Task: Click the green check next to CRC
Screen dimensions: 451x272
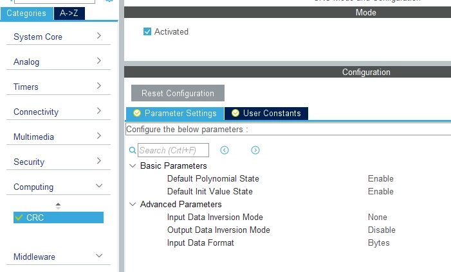Action: (x=19, y=217)
